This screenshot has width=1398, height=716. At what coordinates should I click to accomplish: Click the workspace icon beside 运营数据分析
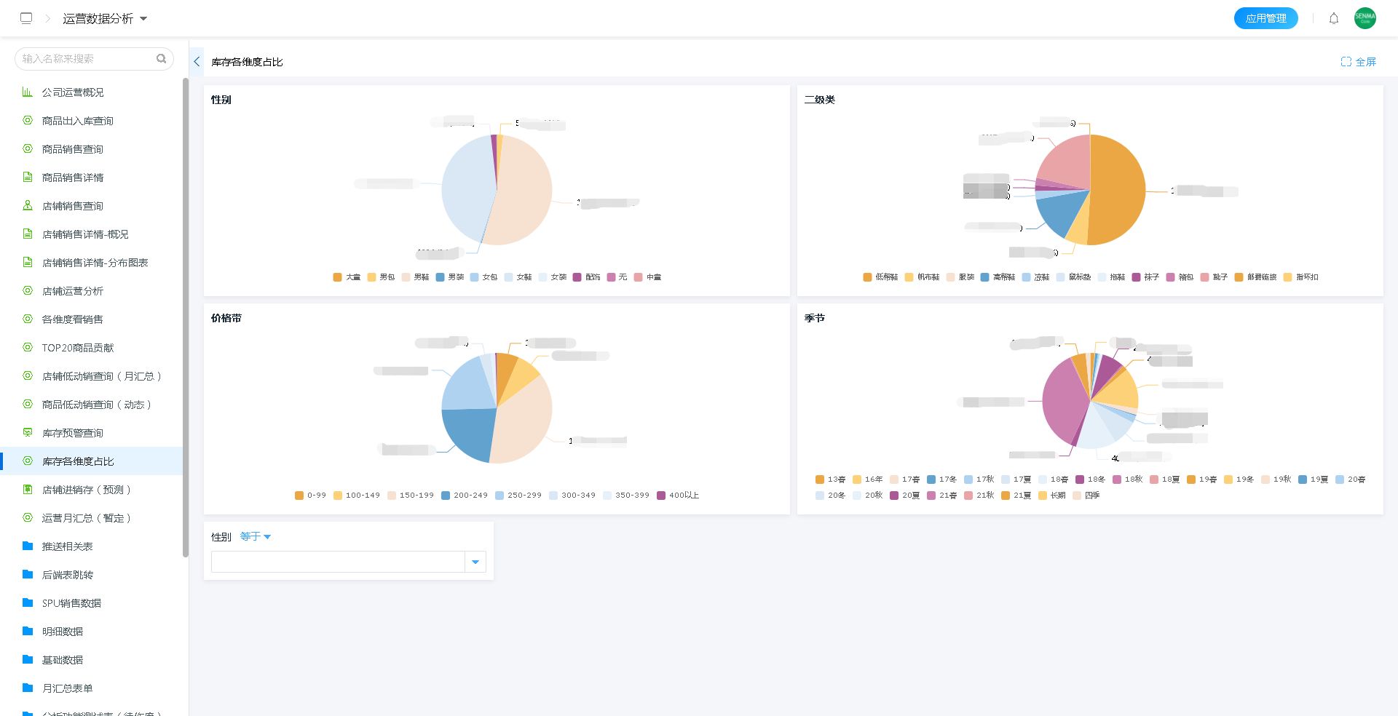pyautogui.click(x=26, y=18)
